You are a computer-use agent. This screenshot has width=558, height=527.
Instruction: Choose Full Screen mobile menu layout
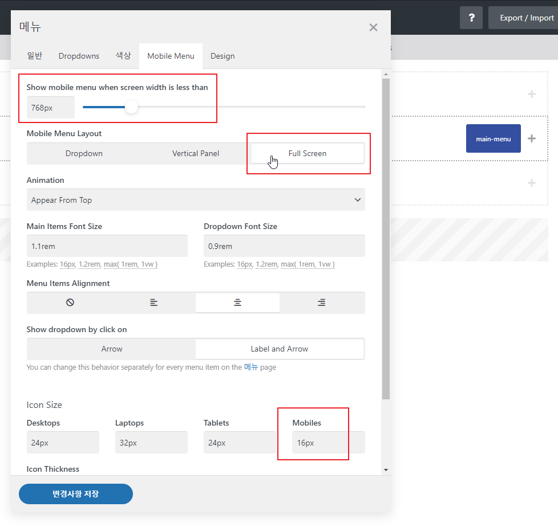(x=308, y=153)
